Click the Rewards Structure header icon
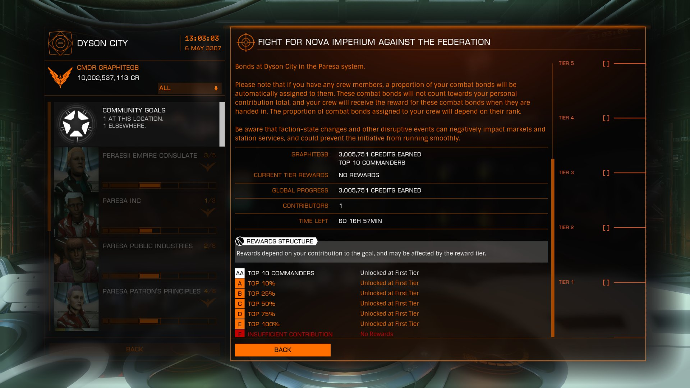690x388 pixels. click(x=240, y=241)
